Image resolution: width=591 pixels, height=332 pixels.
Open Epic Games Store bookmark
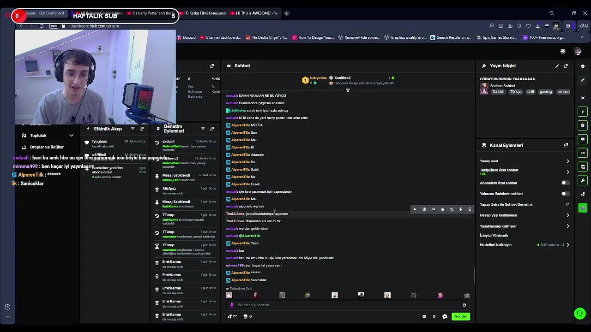point(496,37)
